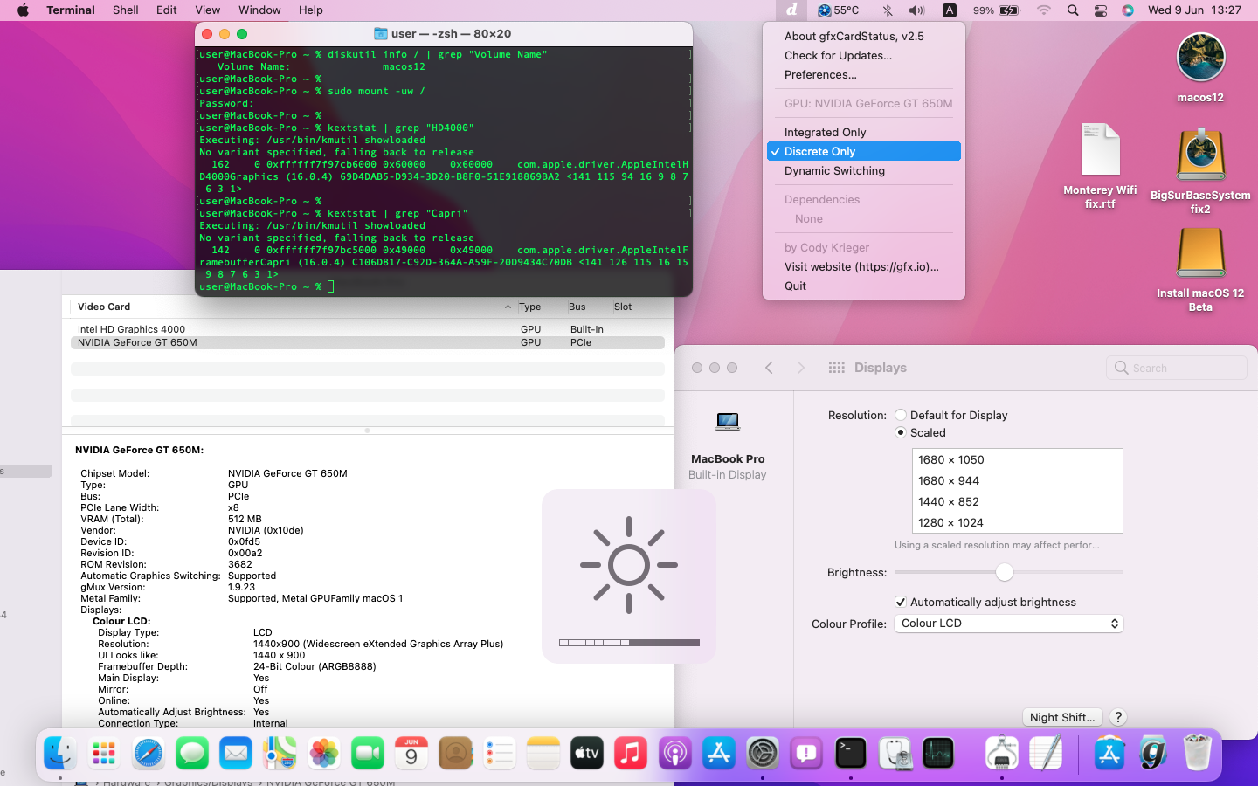Image resolution: width=1258 pixels, height=786 pixels.
Task: Open Preferences… from gfxCardStatus menu
Action: (864, 75)
